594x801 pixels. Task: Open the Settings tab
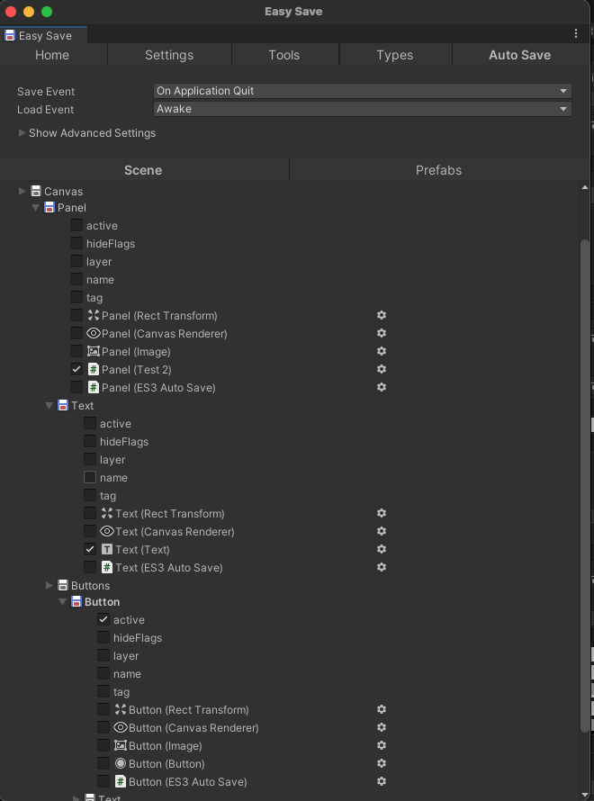pyautogui.click(x=169, y=54)
